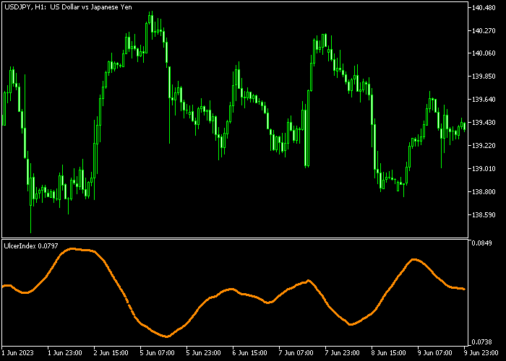
Task: Click the 140.270 price scale label
Action: 484,31
